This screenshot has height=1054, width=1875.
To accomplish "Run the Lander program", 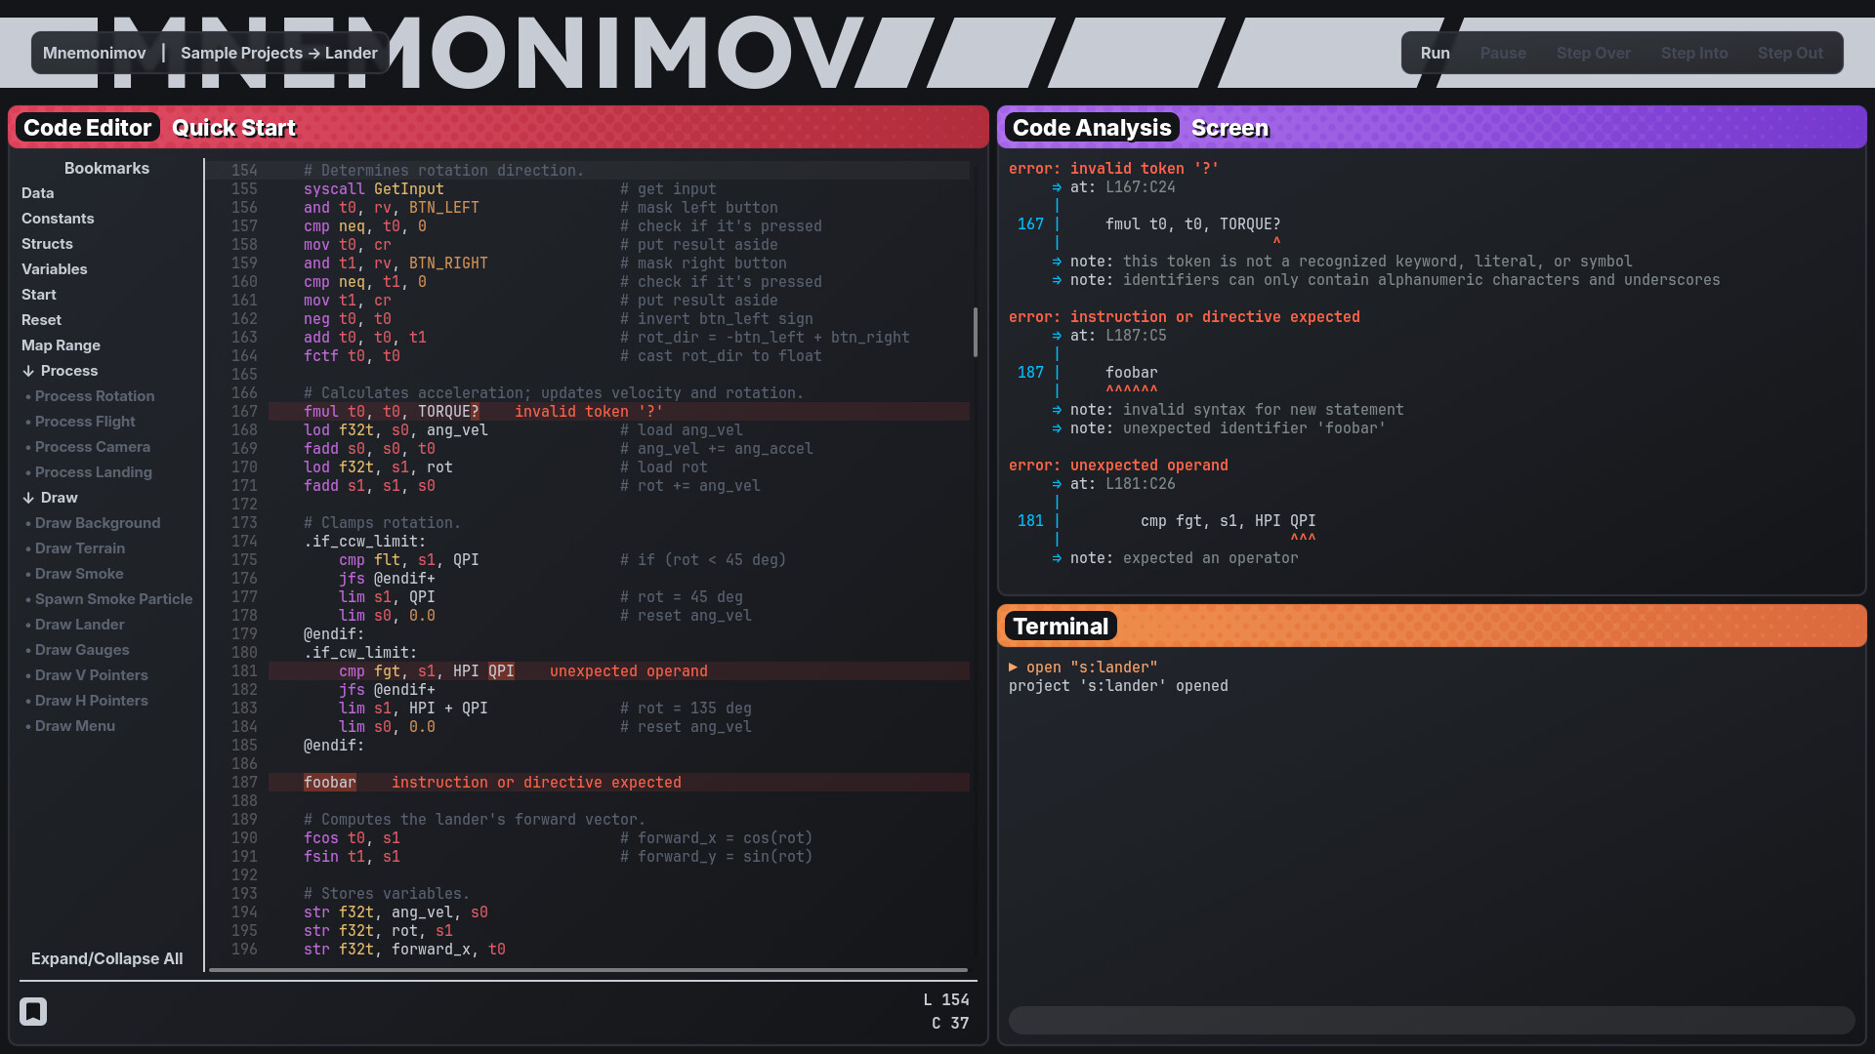I will click(x=1435, y=53).
